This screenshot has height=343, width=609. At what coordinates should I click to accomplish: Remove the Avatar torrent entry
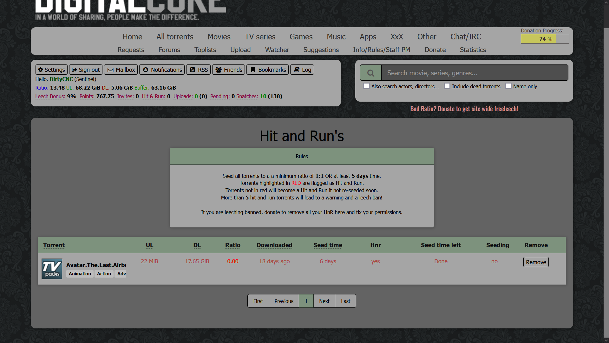pos(536,262)
